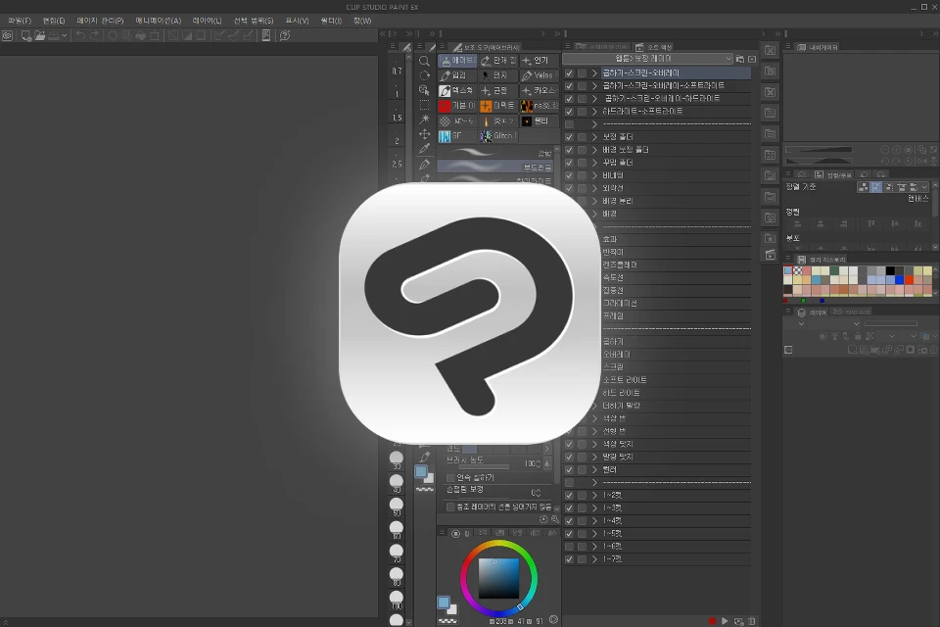Open the 편집(E) menu
940x627 pixels.
coord(54,21)
